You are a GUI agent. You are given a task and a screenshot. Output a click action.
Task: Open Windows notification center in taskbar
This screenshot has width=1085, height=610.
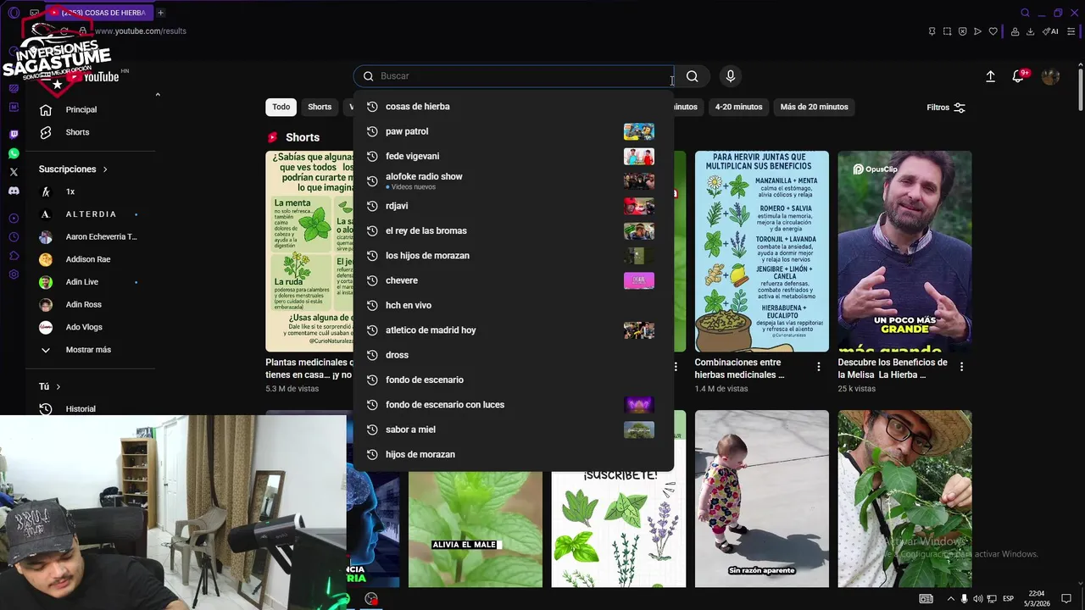click(x=1066, y=599)
